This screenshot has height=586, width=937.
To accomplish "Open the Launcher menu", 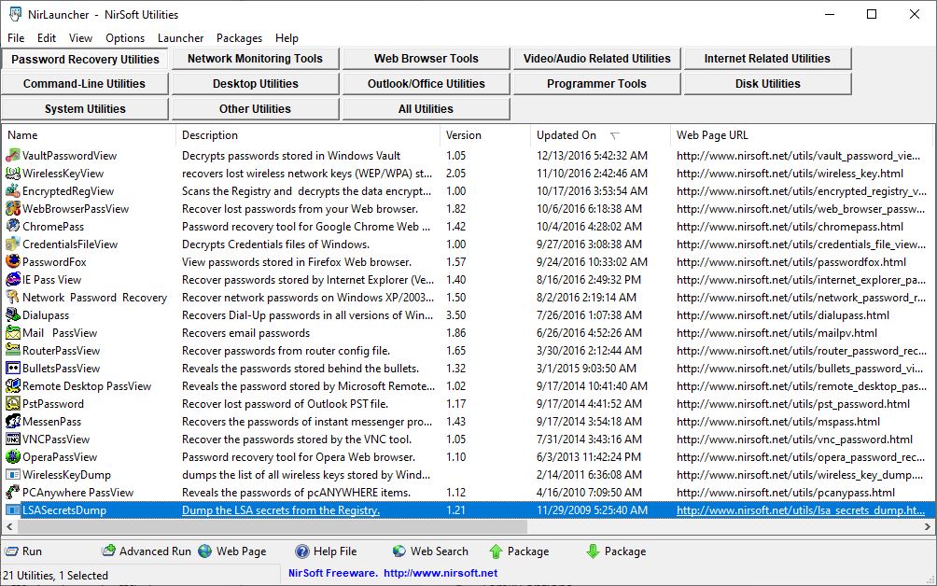I will [180, 38].
